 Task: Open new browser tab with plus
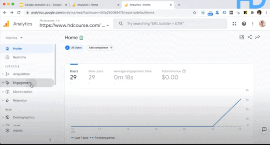point(179,5)
